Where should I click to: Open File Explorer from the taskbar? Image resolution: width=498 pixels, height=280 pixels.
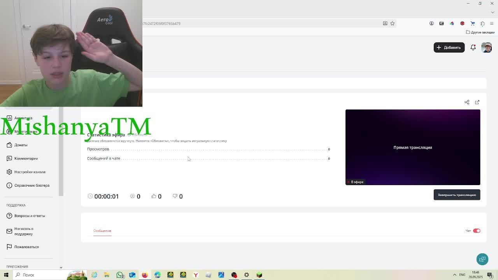click(107, 275)
